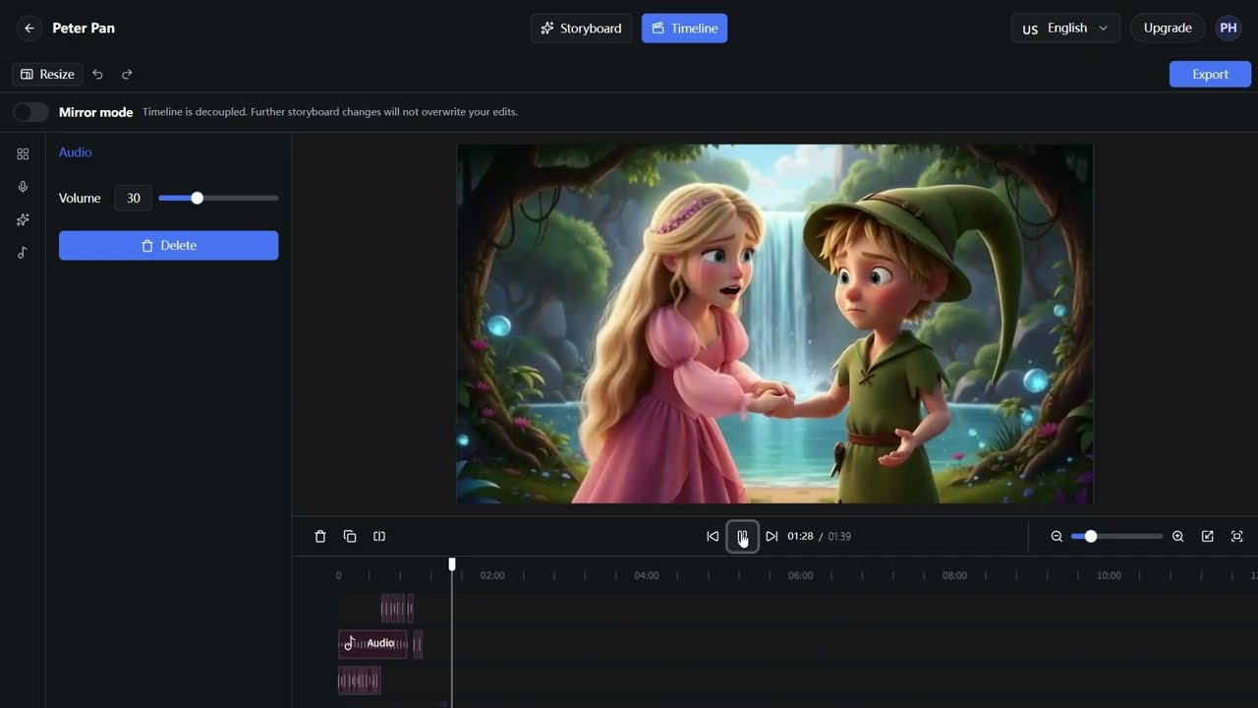Viewport: 1258px width, 708px height.
Task: Open the PH profile avatar
Action: (1229, 29)
